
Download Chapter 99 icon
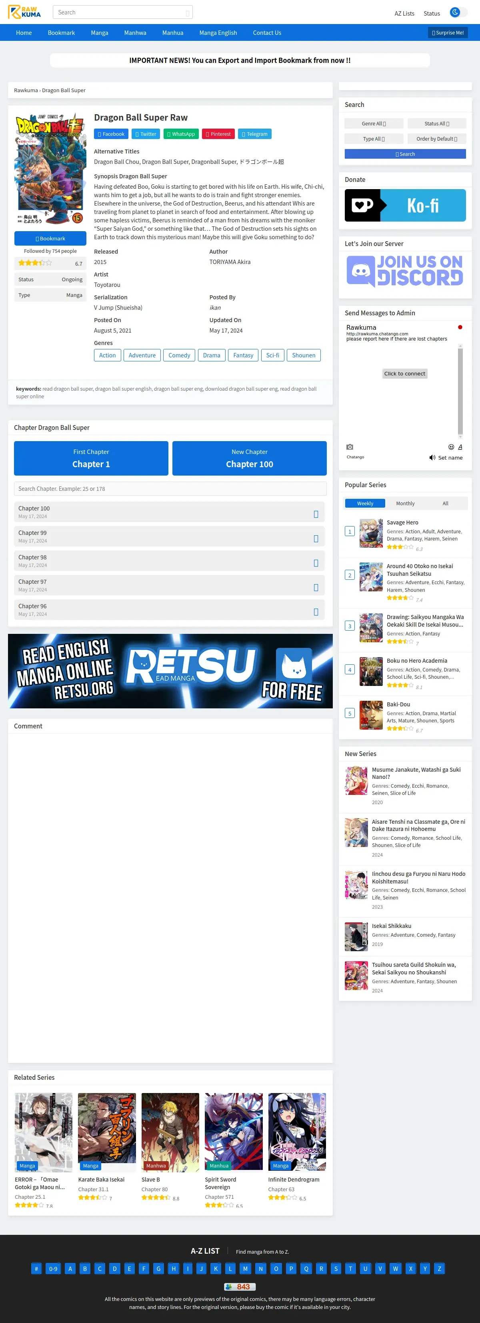(x=316, y=539)
